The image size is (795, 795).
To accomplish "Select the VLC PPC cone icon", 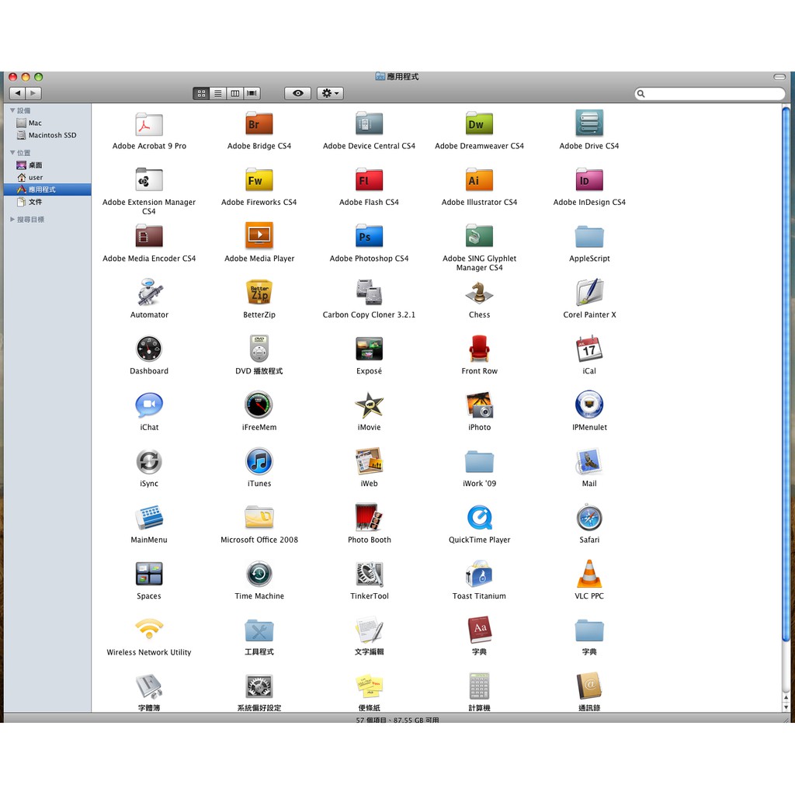I will pyautogui.click(x=589, y=574).
